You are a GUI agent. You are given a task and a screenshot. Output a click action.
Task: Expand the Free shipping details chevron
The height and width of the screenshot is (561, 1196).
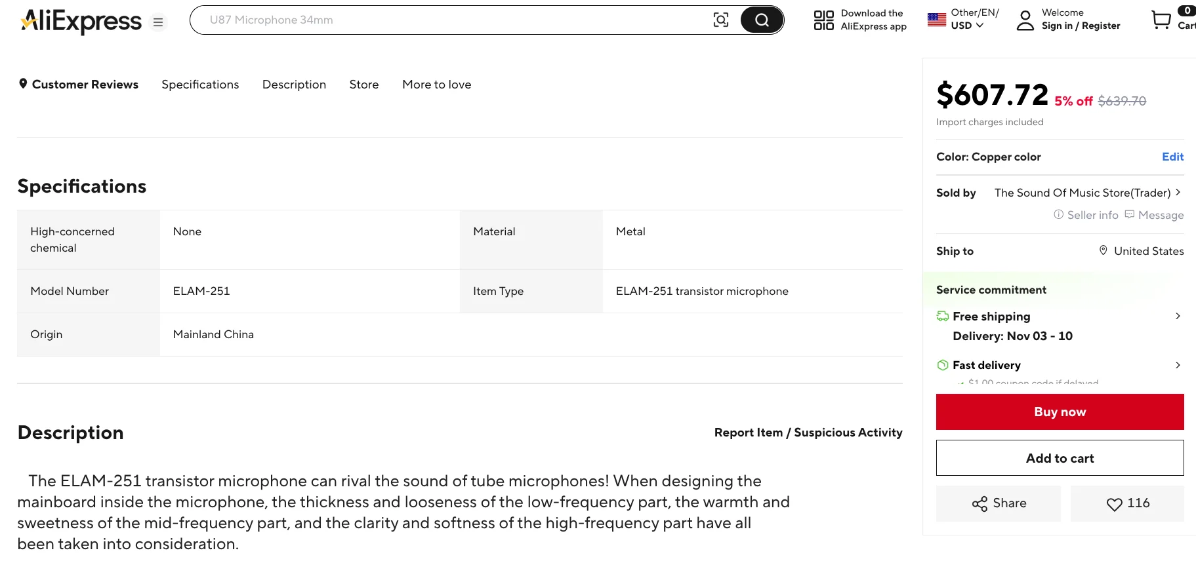click(1178, 316)
